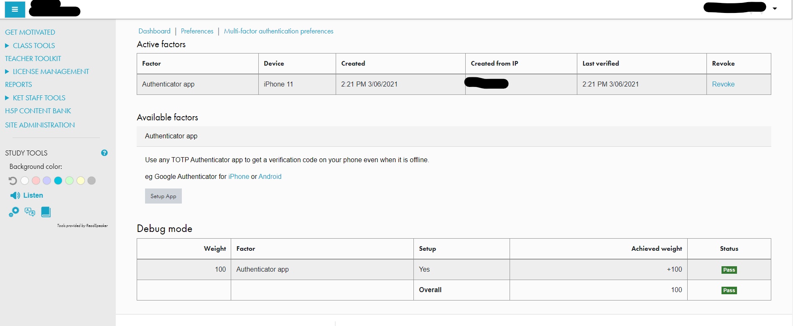Revoke the iPhone 11 authenticator factor
The height and width of the screenshot is (326, 793).
(x=723, y=84)
